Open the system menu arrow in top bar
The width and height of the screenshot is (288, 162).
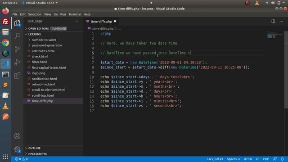click(x=284, y=3)
